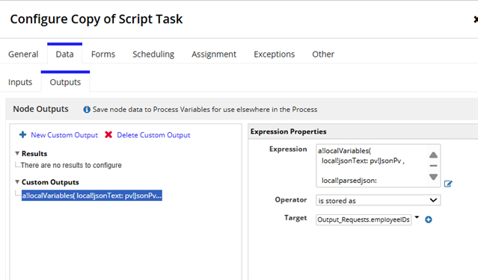Click the Node Outputs info icon

(87, 109)
